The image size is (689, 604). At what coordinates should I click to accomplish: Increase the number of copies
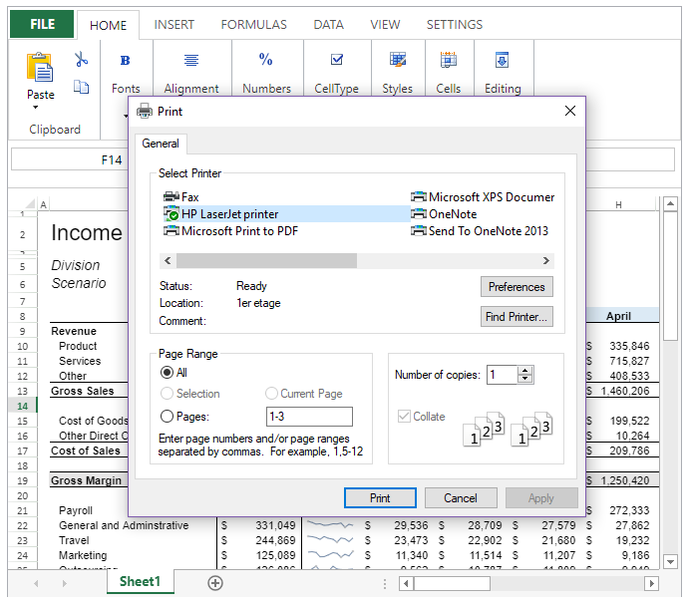525,370
